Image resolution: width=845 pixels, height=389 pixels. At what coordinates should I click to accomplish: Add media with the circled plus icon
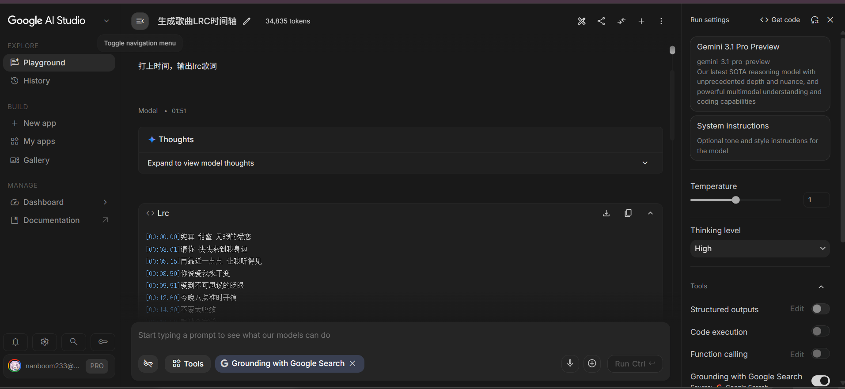tap(592, 363)
